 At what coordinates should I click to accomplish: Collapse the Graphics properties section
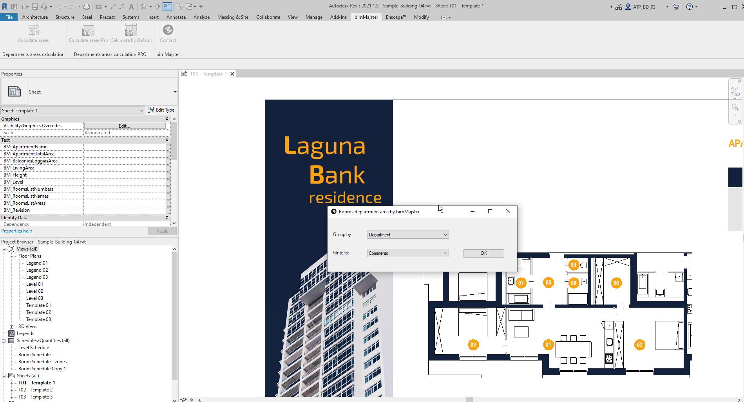click(167, 119)
